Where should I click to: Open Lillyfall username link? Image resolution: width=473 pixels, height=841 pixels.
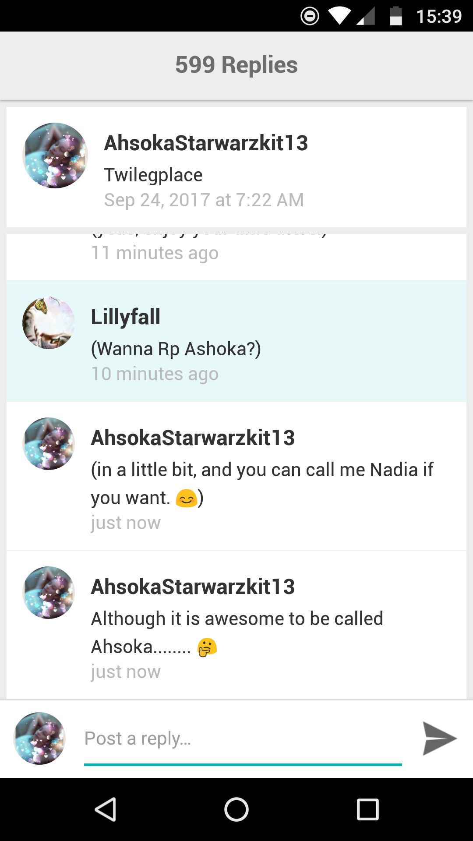126,317
